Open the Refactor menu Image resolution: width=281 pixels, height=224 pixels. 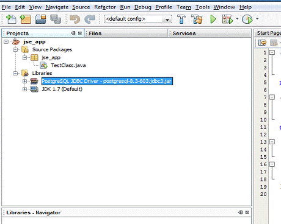pyautogui.click(x=105, y=7)
